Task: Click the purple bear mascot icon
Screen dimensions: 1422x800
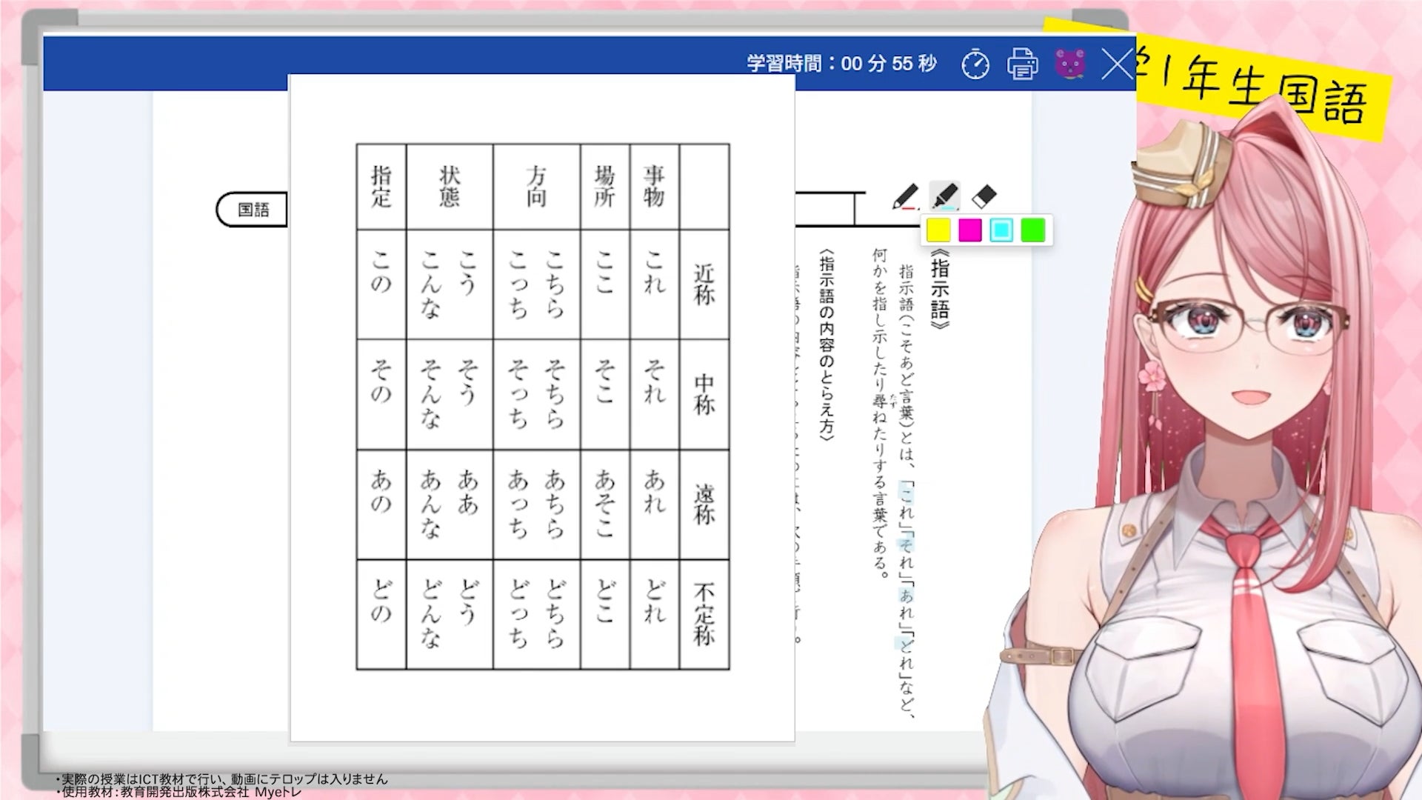Action: 1069,64
